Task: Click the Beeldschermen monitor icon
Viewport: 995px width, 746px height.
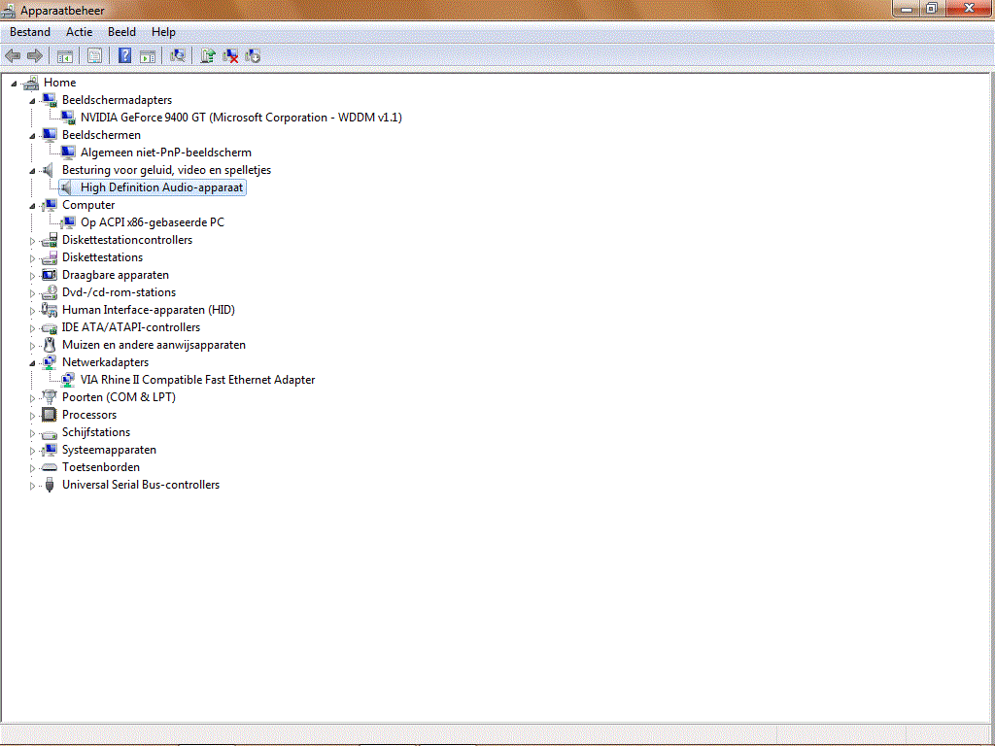Action: [50, 134]
